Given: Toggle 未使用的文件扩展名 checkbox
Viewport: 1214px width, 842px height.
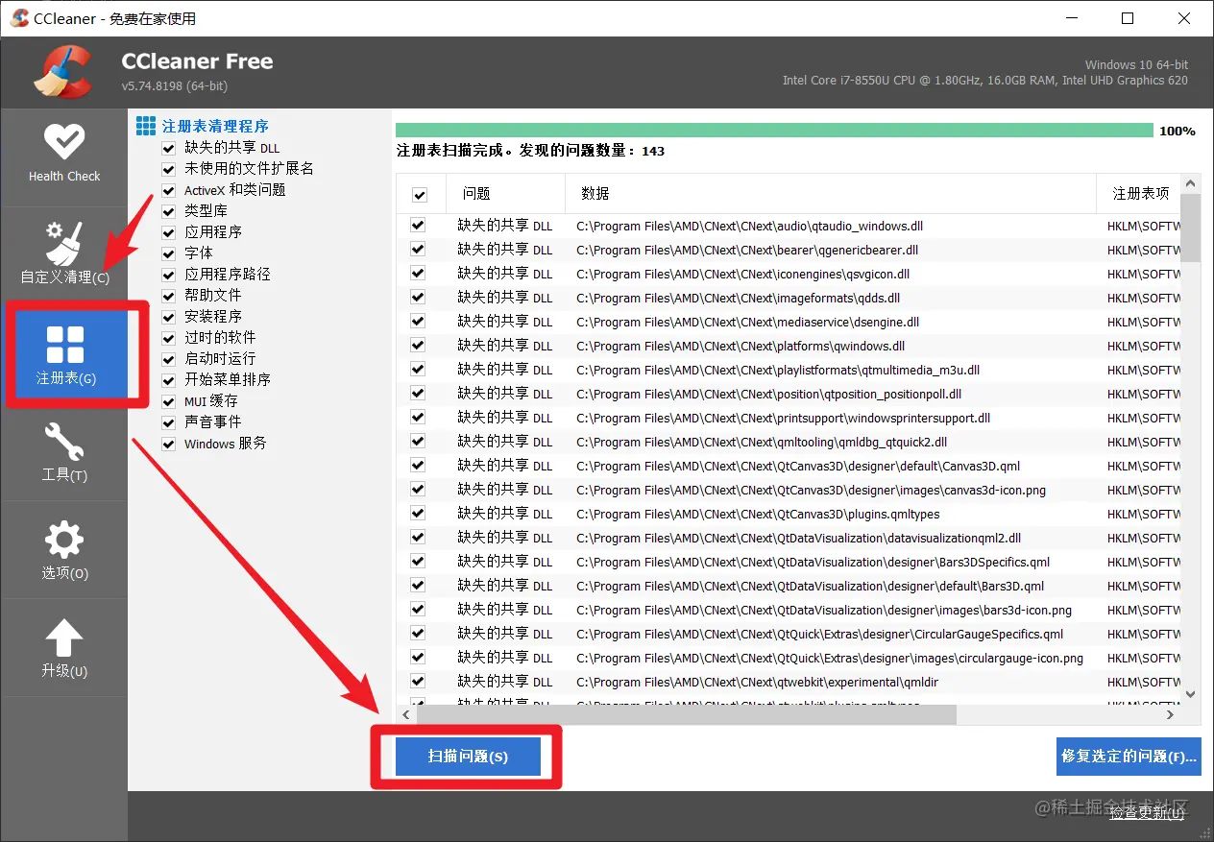Looking at the screenshot, I should [169, 169].
